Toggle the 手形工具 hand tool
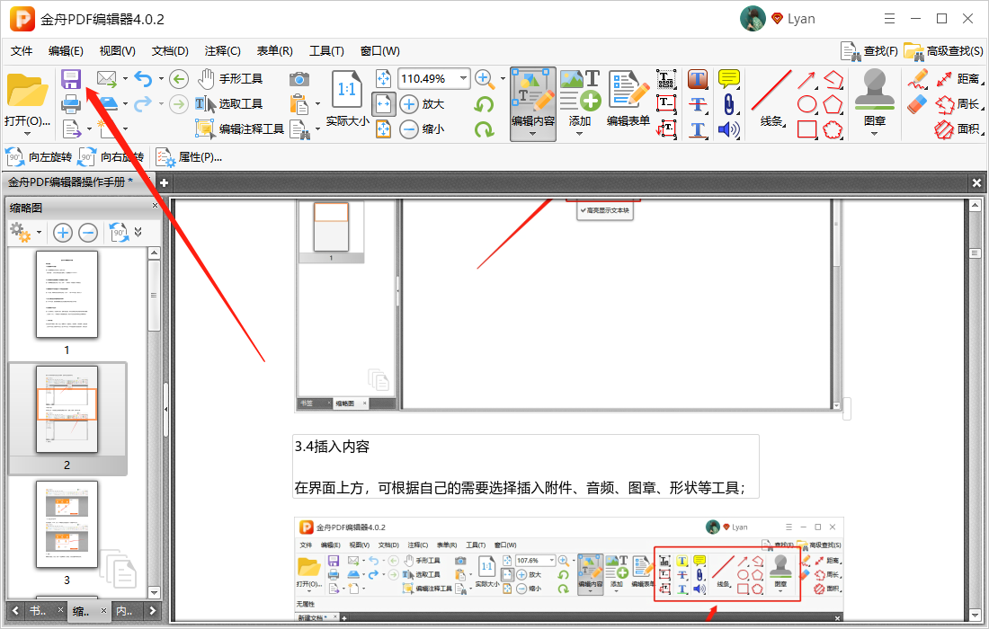This screenshot has width=989, height=629. click(230, 79)
